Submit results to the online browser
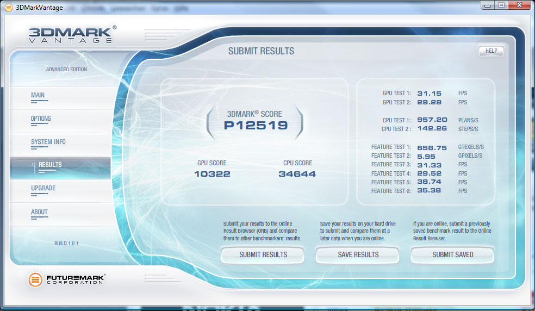Image resolution: width=535 pixels, height=311 pixels. pyautogui.click(x=263, y=254)
